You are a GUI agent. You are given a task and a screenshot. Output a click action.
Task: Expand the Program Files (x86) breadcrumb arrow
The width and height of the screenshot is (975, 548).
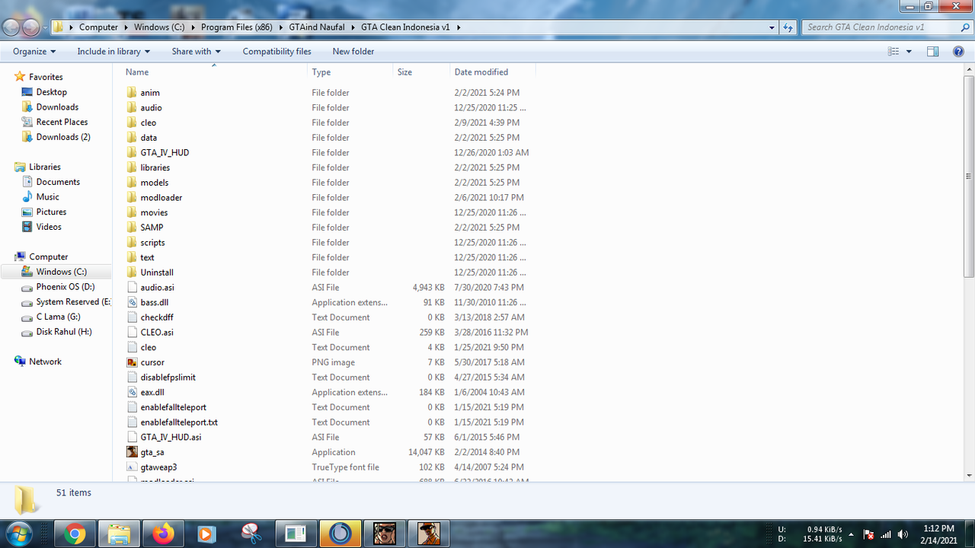(x=280, y=27)
